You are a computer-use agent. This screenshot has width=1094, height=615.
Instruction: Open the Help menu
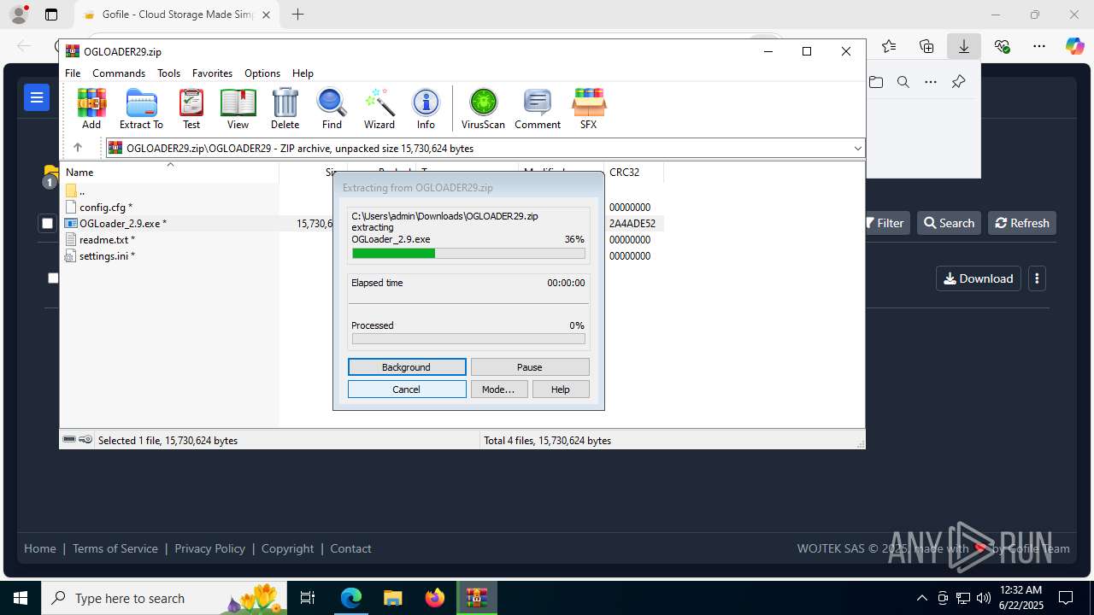[x=303, y=73]
